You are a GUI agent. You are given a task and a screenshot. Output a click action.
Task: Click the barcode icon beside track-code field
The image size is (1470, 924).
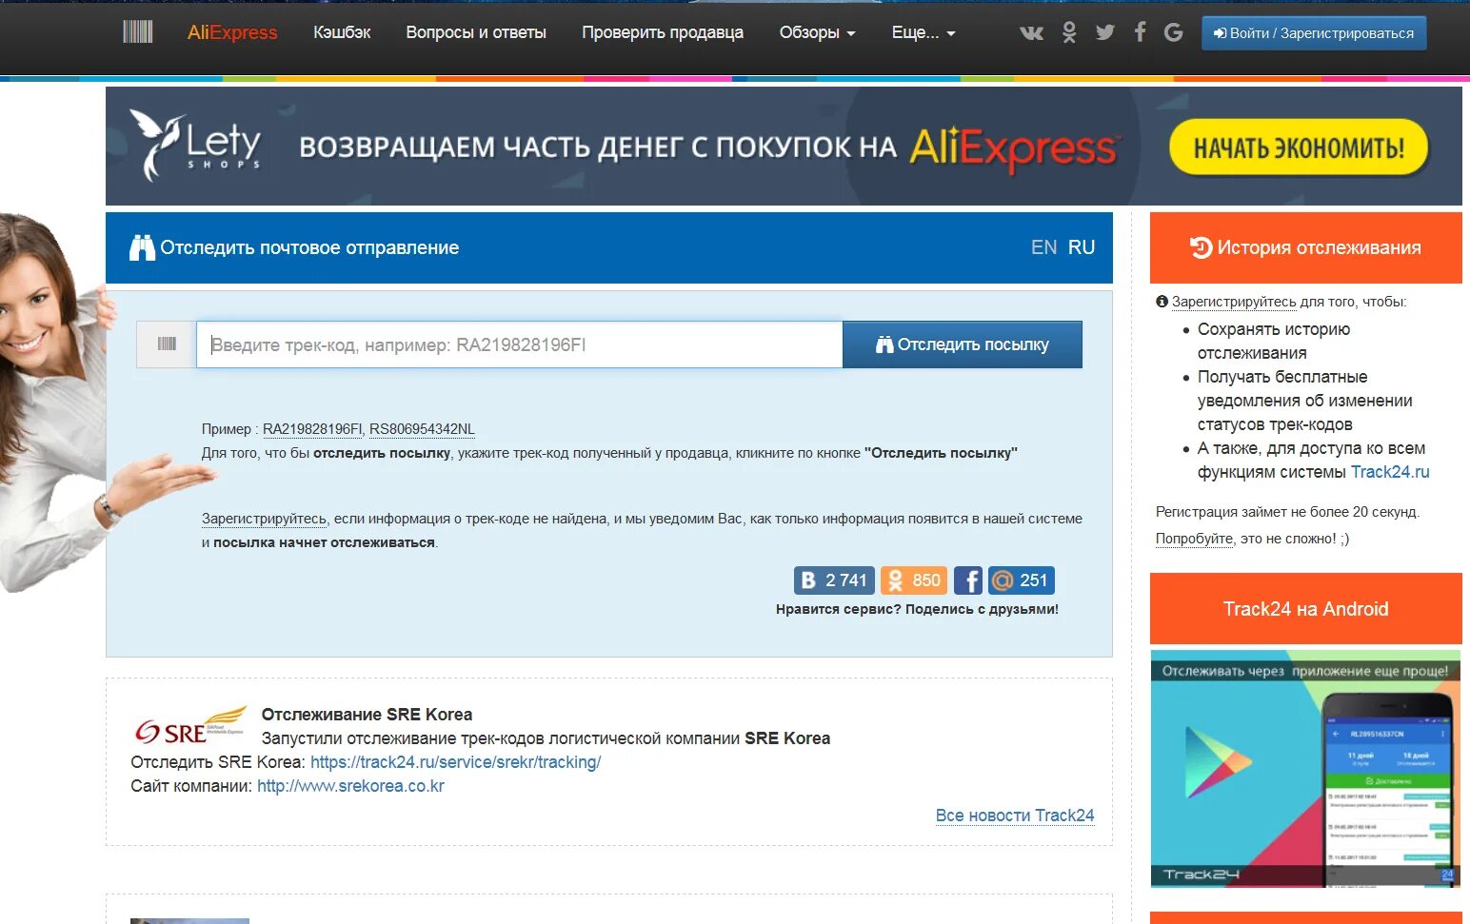point(167,344)
